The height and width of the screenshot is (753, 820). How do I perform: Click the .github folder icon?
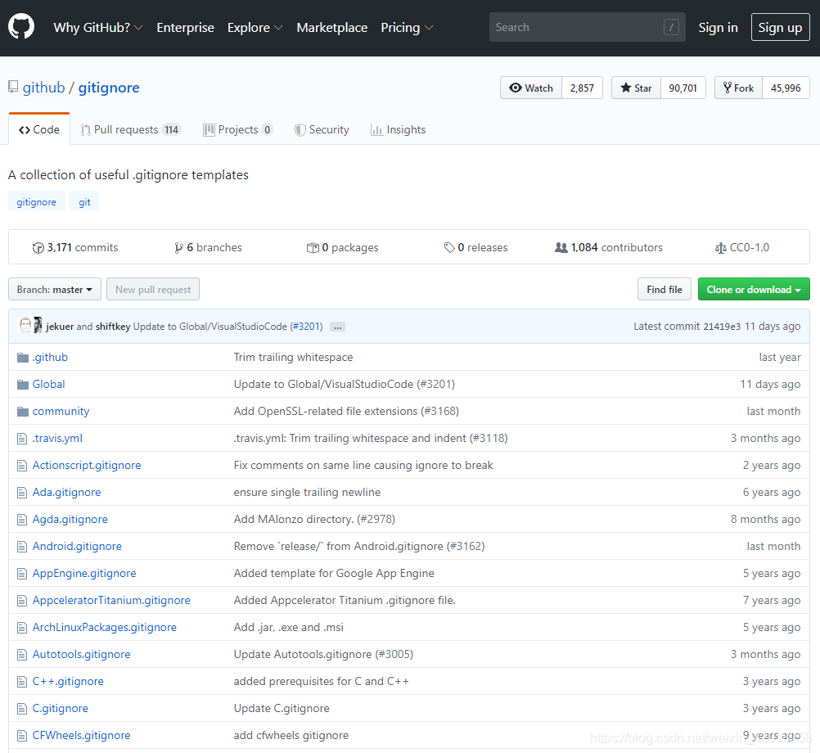[x=22, y=358]
